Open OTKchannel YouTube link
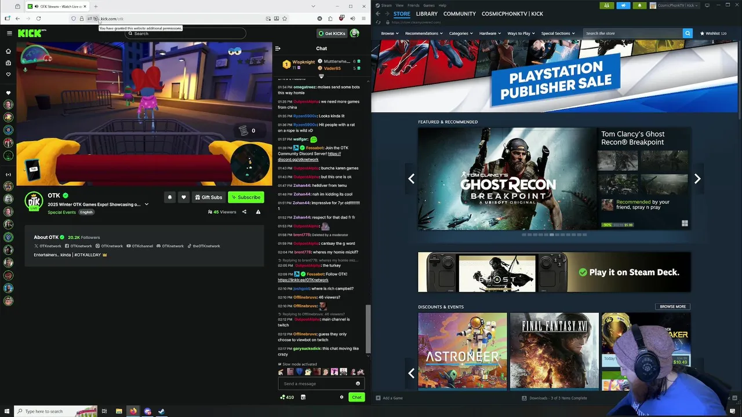This screenshot has height=417, width=742. (x=140, y=246)
